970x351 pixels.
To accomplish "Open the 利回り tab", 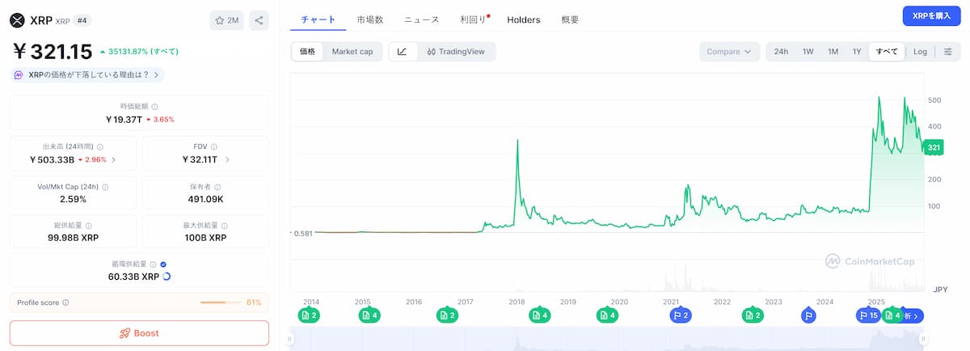I will [473, 19].
